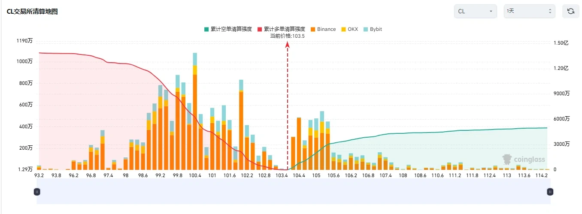Click the x-axis label 114.2
Viewport: 582px width, 214px height.
click(x=542, y=175)
